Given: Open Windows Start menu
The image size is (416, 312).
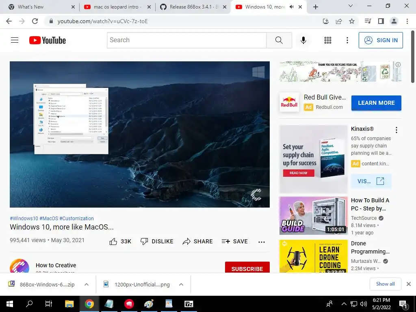Looking at the screenshot, I should point(10,304).
